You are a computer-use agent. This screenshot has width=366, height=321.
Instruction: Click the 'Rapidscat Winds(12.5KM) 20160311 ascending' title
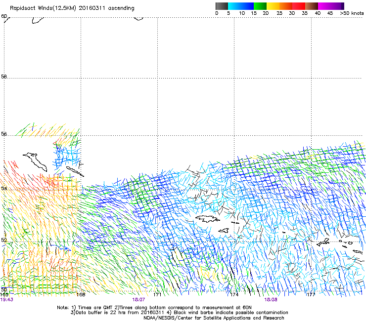[x=72, y=8]
